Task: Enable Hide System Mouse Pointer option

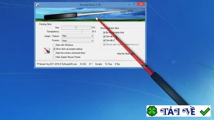Action: (x=54, y=57)
